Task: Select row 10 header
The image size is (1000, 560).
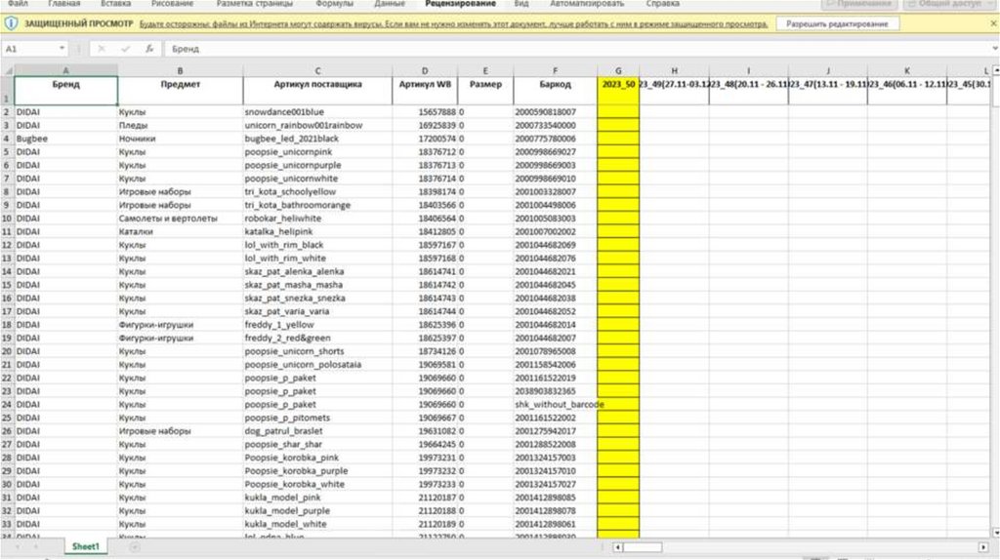Action: tap(7, 219)
